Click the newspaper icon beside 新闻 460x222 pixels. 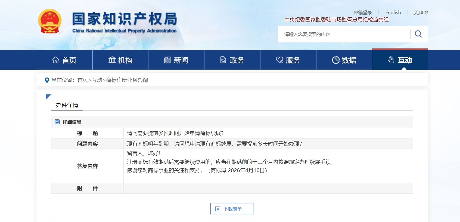click(x=167, y=60)
